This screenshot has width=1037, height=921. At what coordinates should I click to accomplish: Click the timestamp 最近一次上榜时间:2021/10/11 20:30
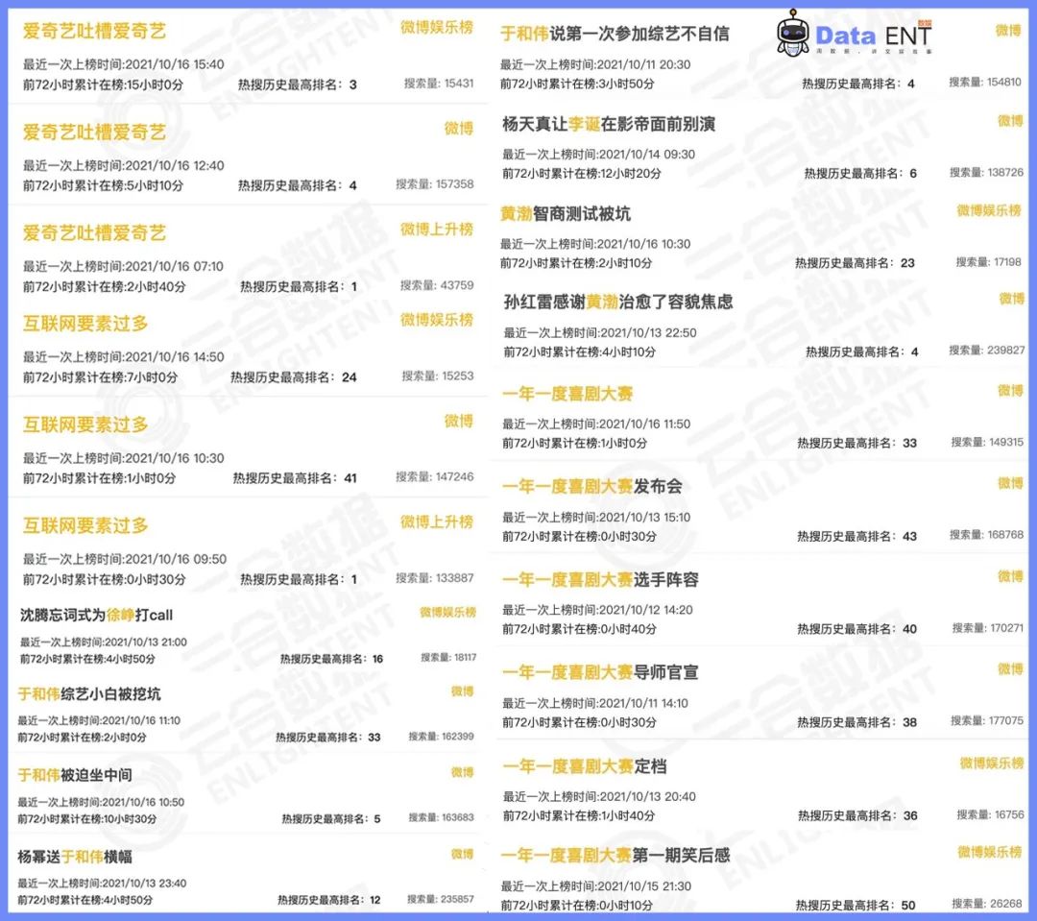click(595, 64)
